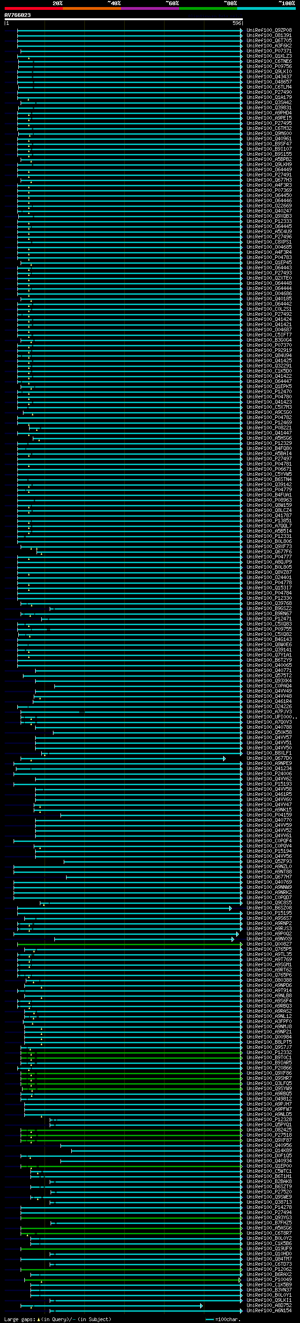Open hit UniRef100_P07371
Image resolution: width=300 pixels, height=1323 pixels.
coord(269,51)
